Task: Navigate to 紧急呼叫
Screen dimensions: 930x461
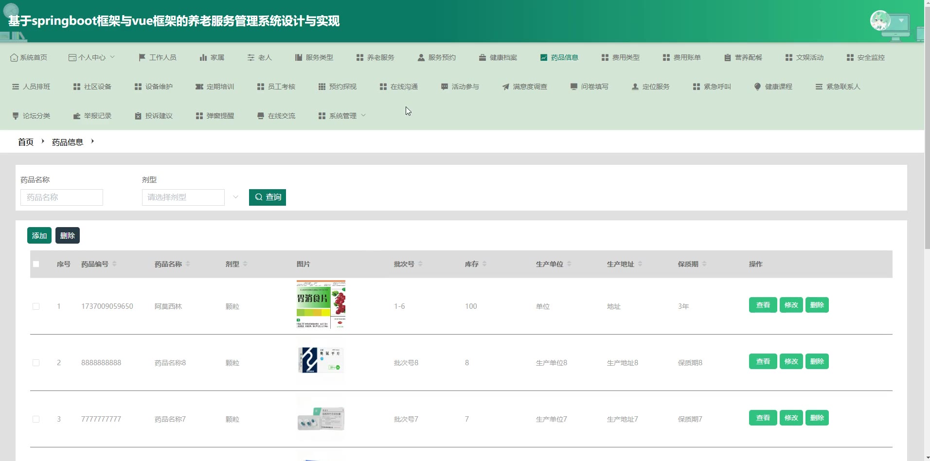Action: (712, 87)
